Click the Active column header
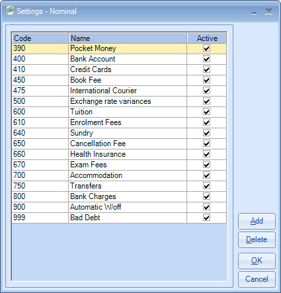The width and height of the screenshot is (281, 293). (x=207, y=38)
